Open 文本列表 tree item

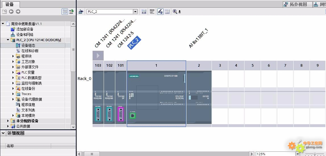28,110
